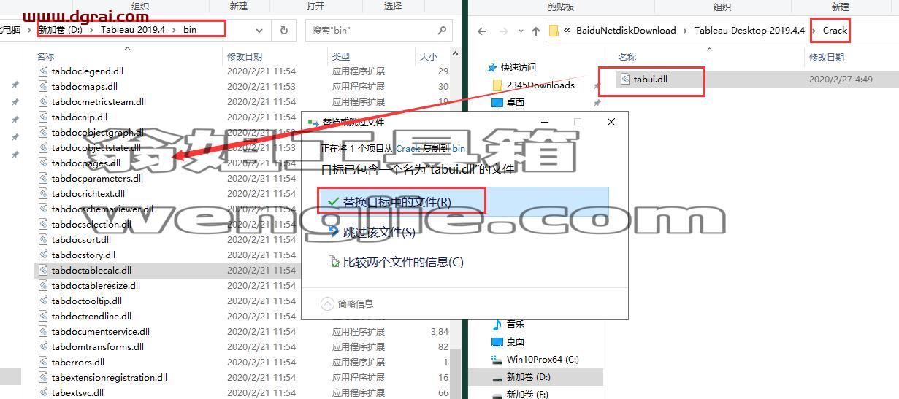Select tabdocnlp.dll file

click(x=80, y=117)
